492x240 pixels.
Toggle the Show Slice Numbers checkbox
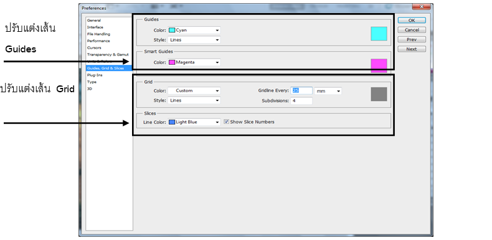tap(226, 122)
